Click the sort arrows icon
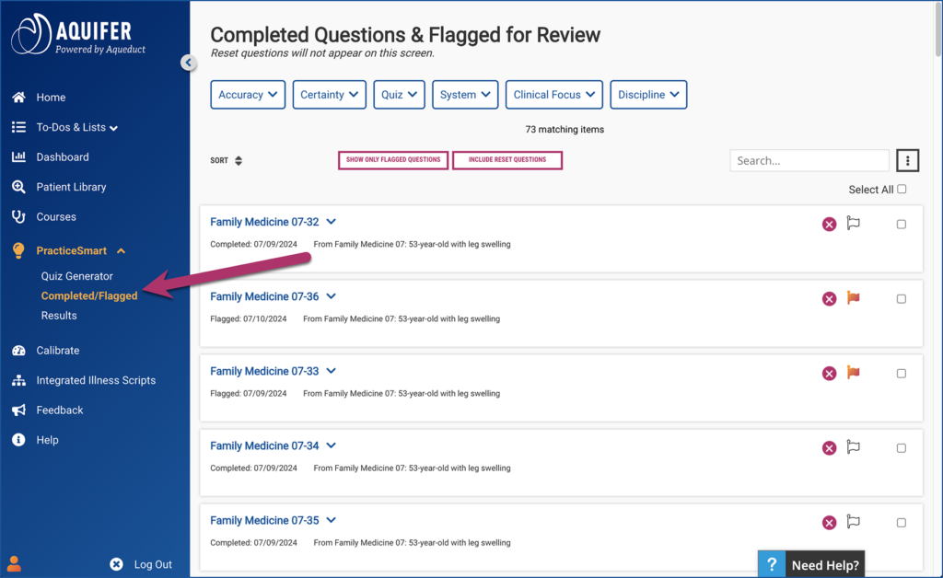943x578 pixels. click(x=239, y=160)
